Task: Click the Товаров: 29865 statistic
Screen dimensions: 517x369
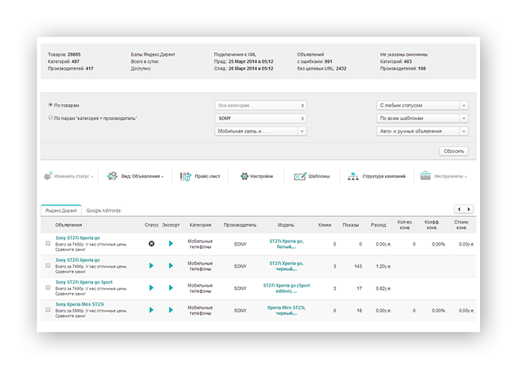Action: pos(64,55)
